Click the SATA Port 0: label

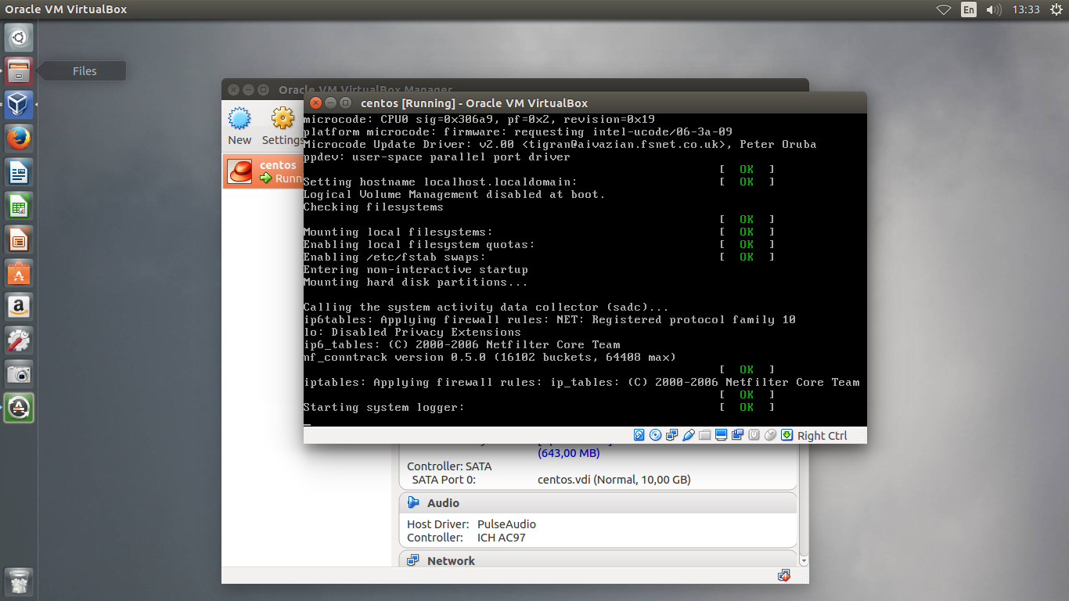[444, 480]
